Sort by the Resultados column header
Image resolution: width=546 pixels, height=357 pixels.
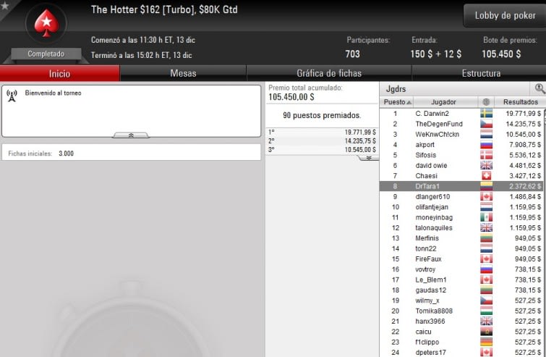(520, 102)
